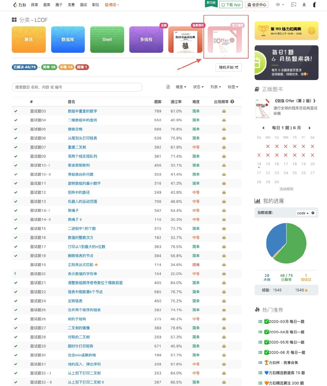Expand the 标签 filter dropdown
The height and width of the screenshot is (386, 327).
click(233, 87)
